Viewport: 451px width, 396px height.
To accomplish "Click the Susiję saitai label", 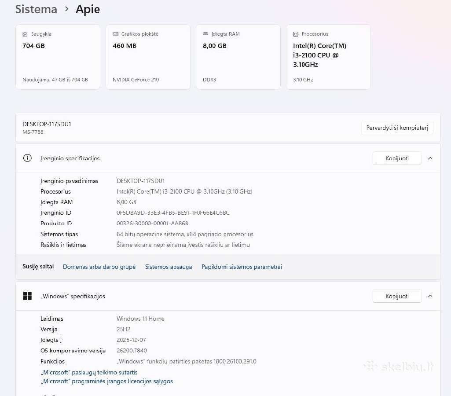I will [38, 267].
